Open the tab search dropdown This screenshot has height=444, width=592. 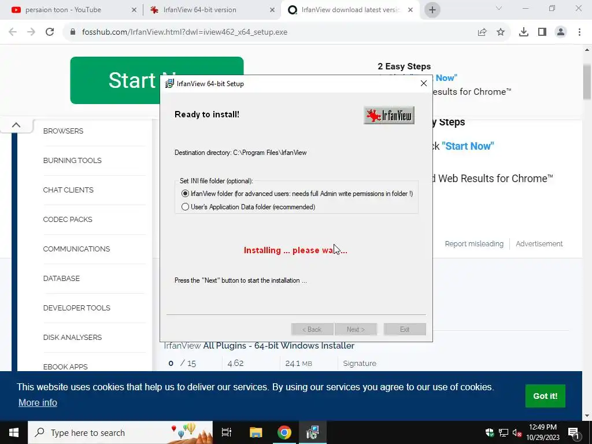(499, 8)
